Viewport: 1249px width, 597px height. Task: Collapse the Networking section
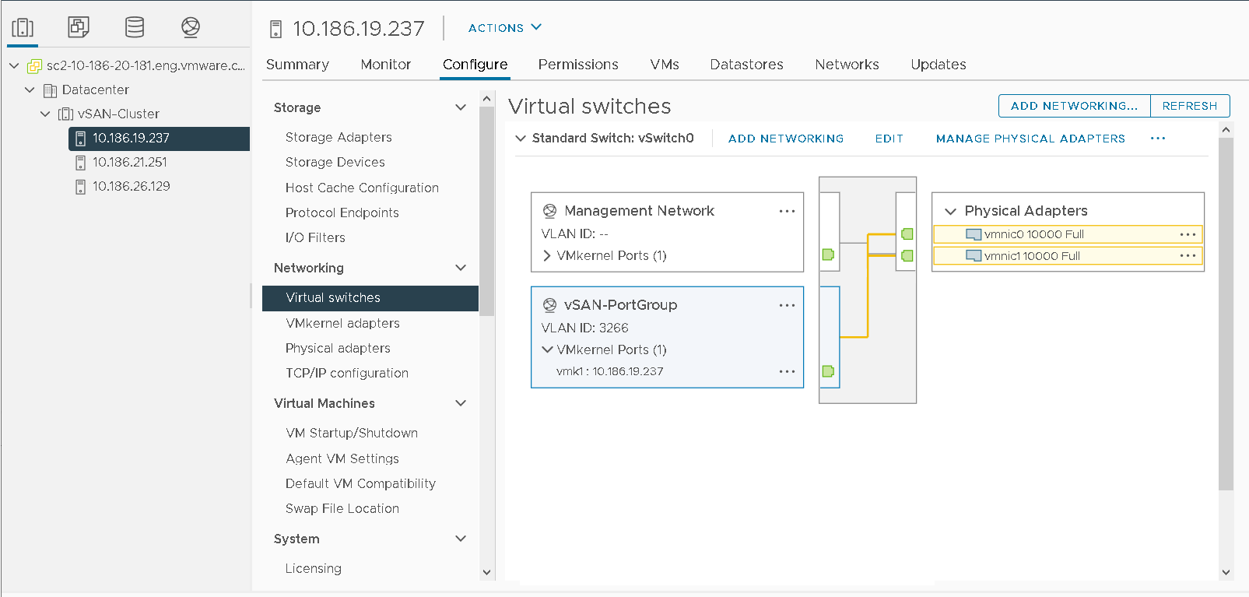(461, 268)
